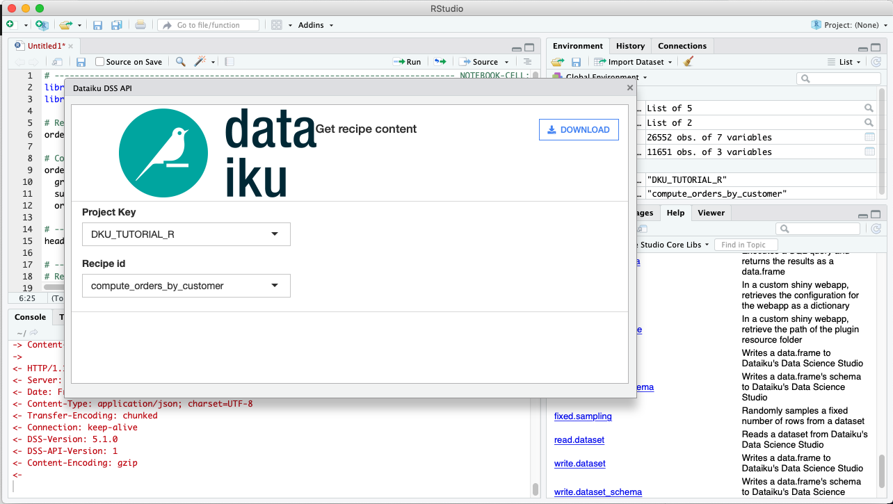Inspect the 'List of 5' object with the magnifier
The height and width of the screenshot is (504, 893).
(x=869, y=108)
